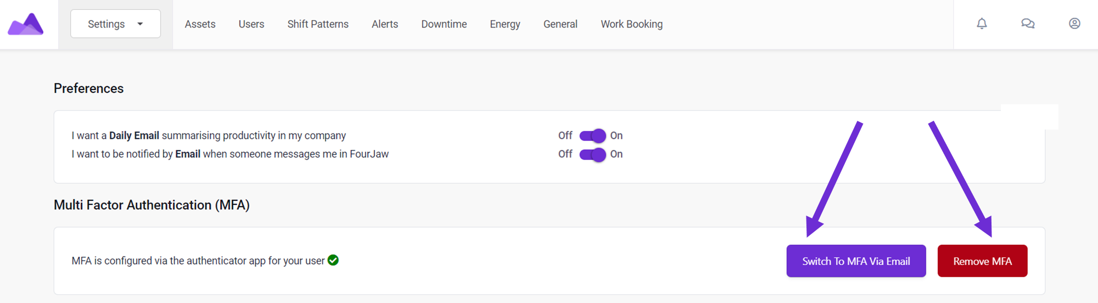The image size is (1098, 303).
Task: Go to the Users tab
Action: tap(251, 24)
